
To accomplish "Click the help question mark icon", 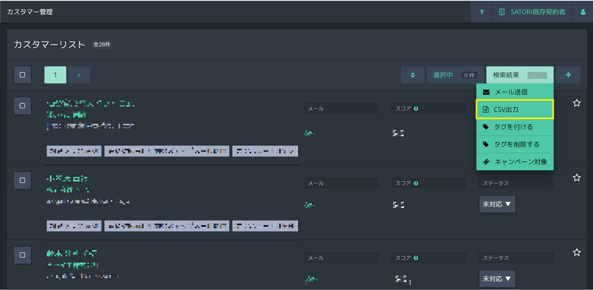I will click(482, 12).
